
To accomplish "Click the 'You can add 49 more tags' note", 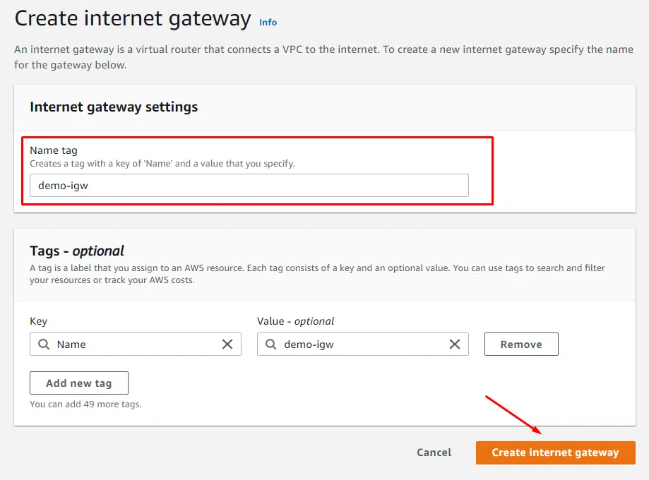I will 85,404.
